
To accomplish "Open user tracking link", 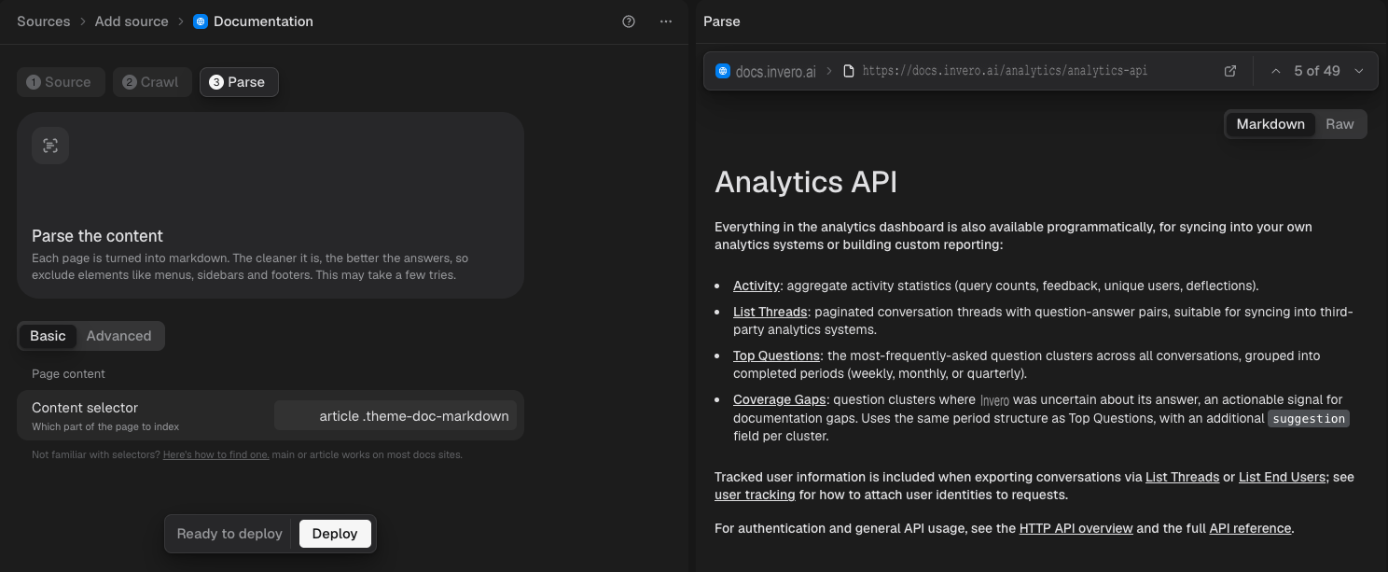I will click(755, 495).
